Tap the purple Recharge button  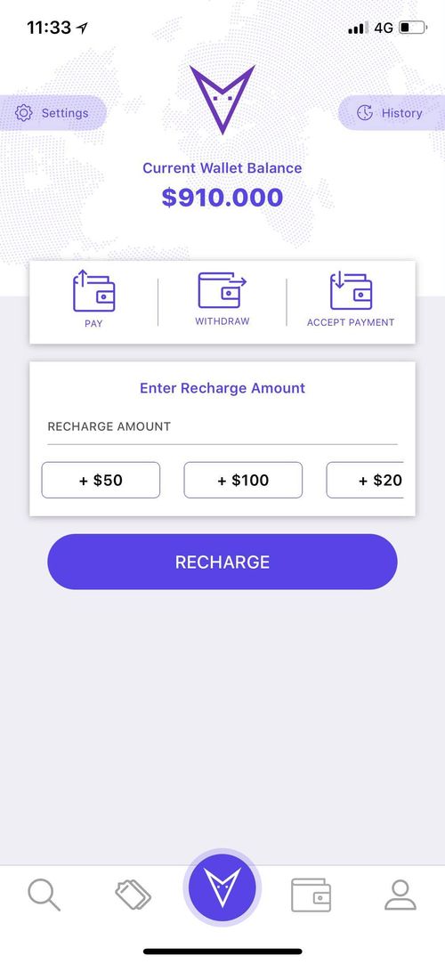pos(222,562)
